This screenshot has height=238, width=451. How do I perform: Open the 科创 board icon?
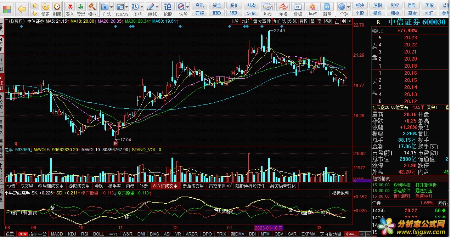pyautogui.click(x=268, y=9)
